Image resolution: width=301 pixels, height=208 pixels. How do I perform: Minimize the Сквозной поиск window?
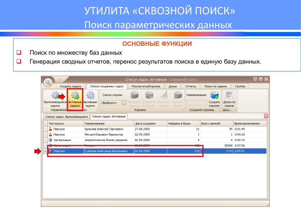point(255,79)
